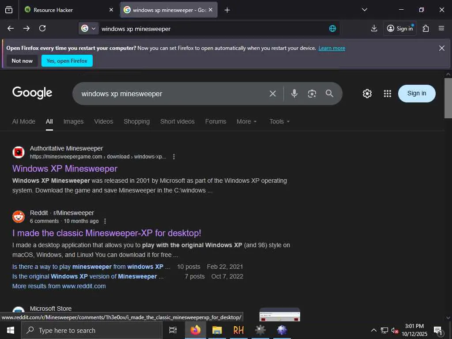Open the translate page icon in address bar

click(x=332, y=28)
